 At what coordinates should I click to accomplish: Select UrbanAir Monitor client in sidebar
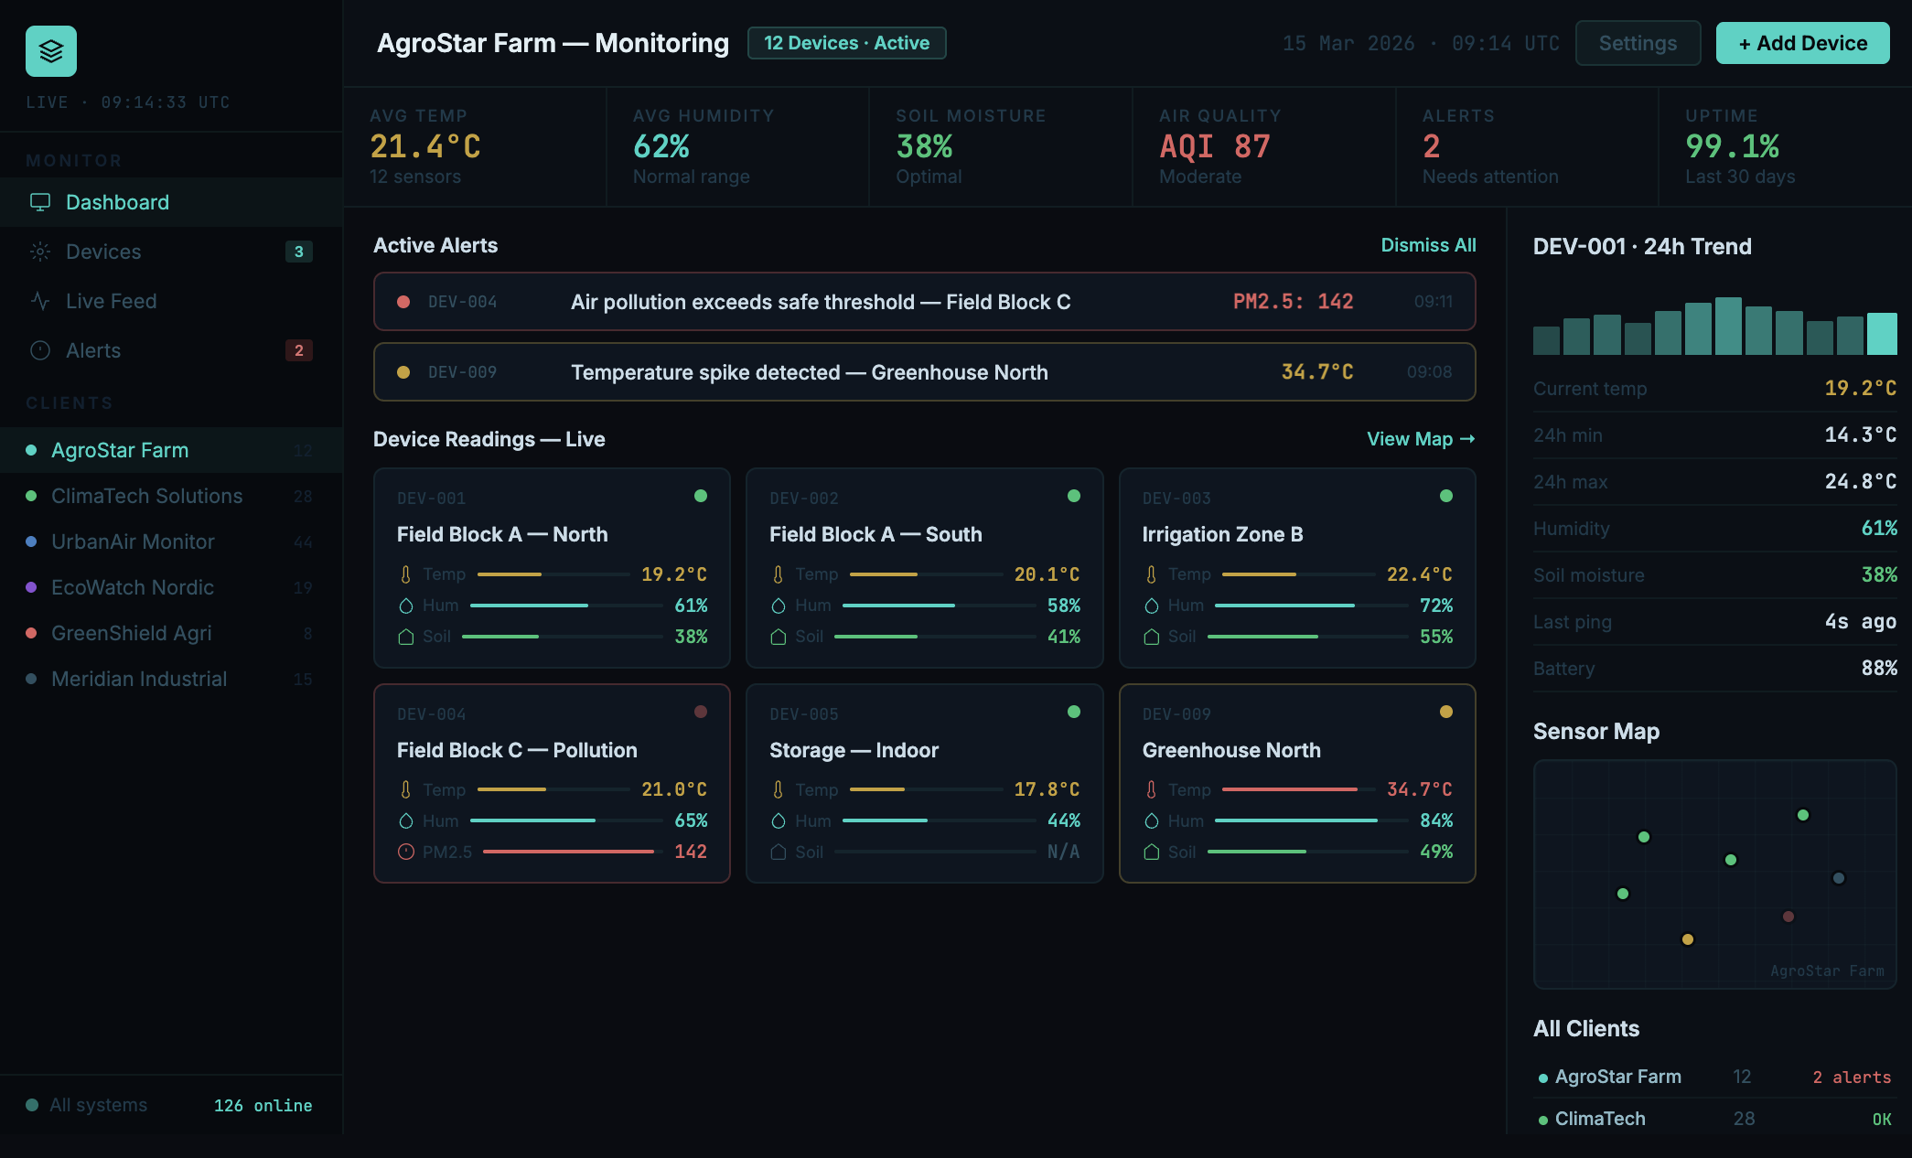coord(133,541)
